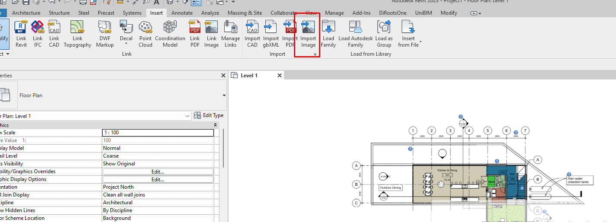This screenshot has width=616, height=222.
Task: Collapse the Graphics properties group
Action: coord(216,125)
